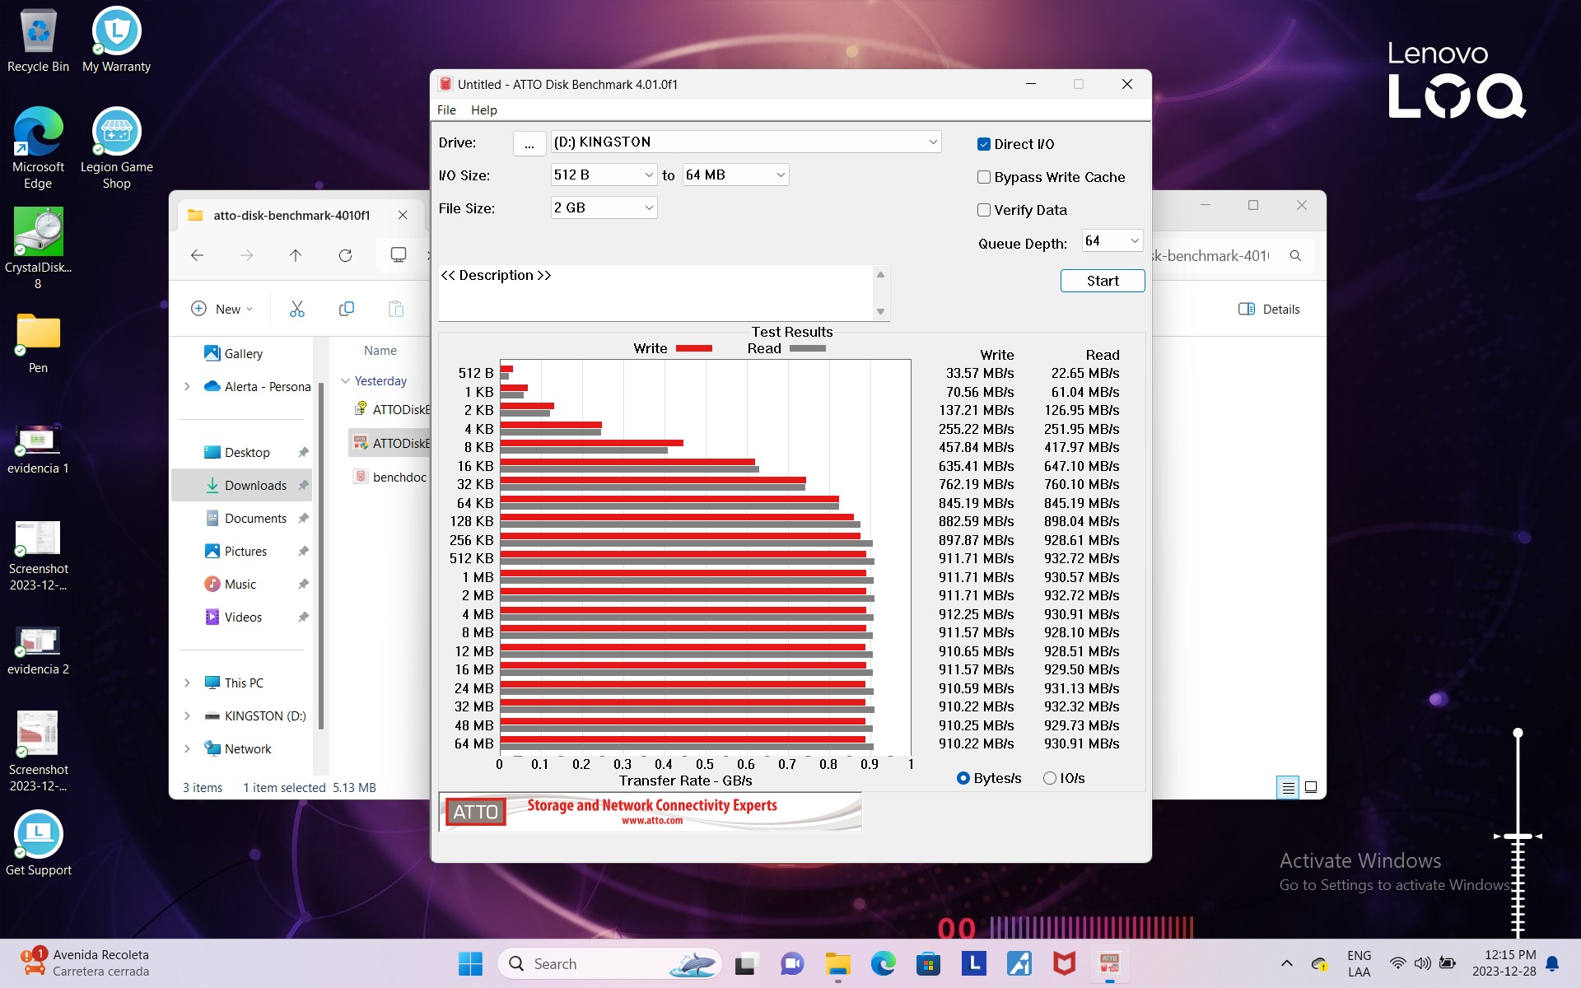Click the Cut scissors icon in File Explorer
The height and width of the screenshot is (988, 1581).
pyautogui.click(x=297, y=309)
